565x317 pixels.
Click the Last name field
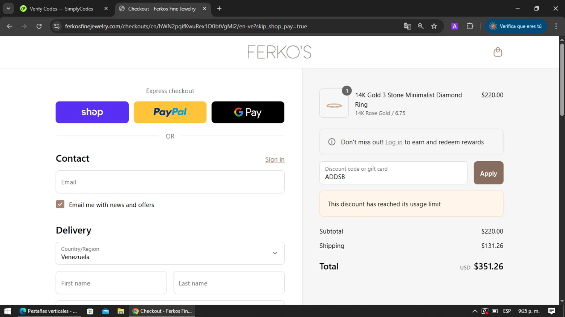click(229, 283)
